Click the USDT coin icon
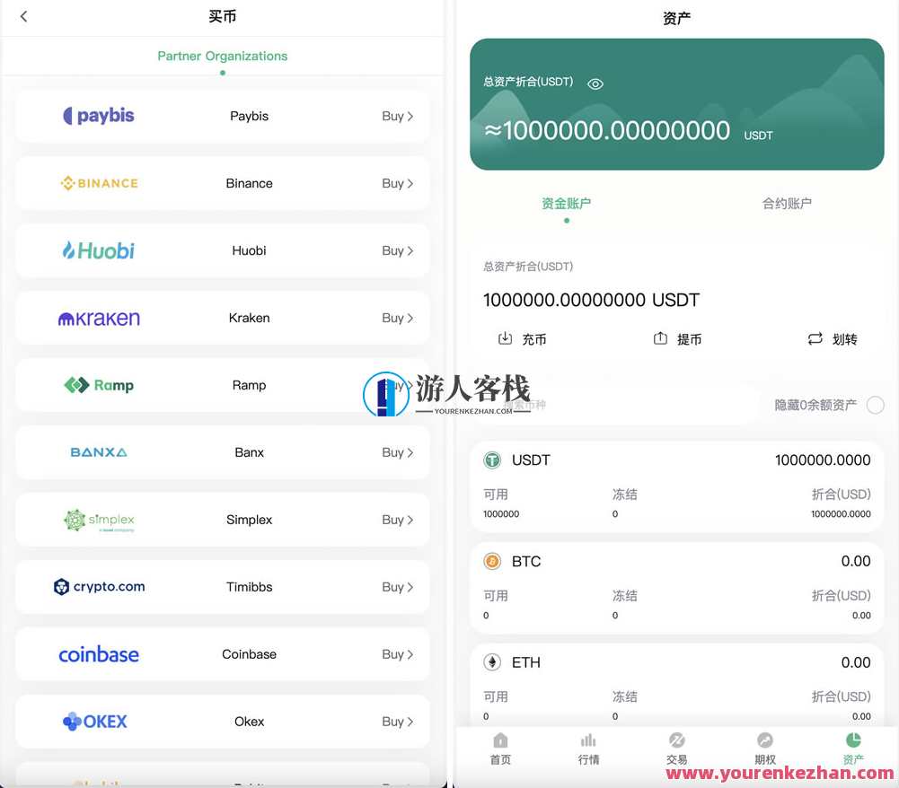 pyautogui.click(x=491, y=460)
